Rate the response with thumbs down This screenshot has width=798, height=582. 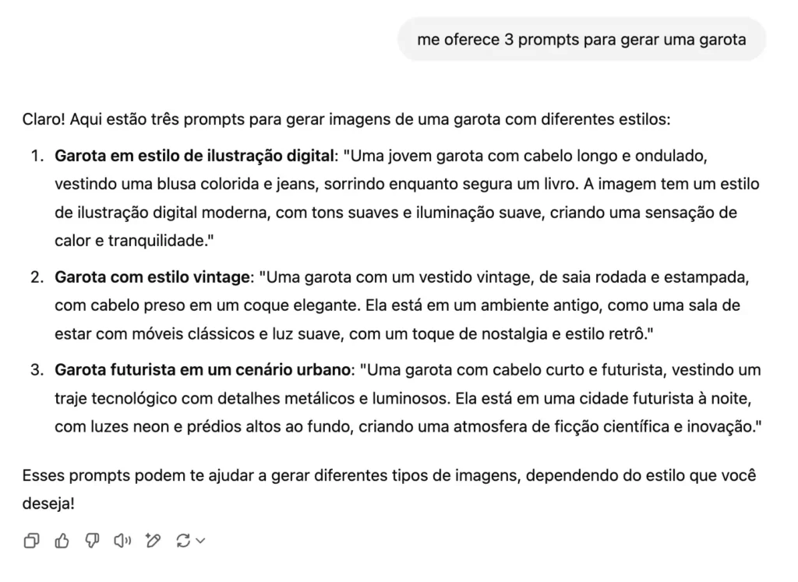[x=91, y=540]
